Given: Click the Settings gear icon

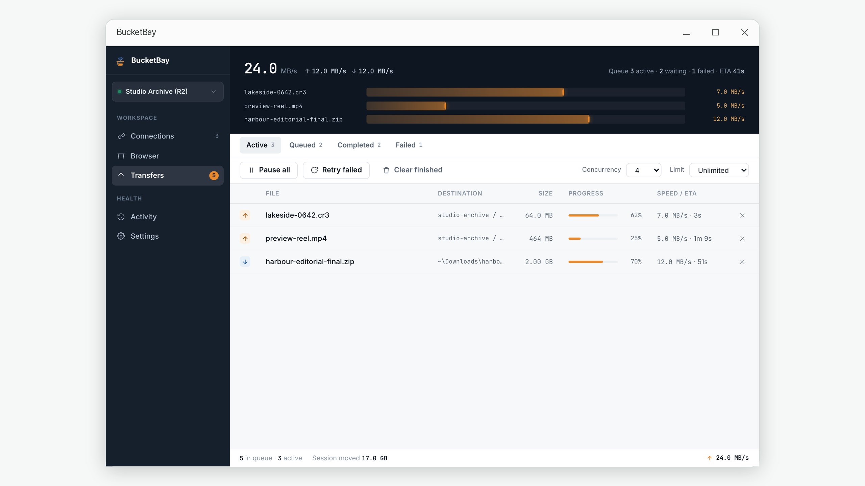Looking at the screenshot, I should coord(121,236).
